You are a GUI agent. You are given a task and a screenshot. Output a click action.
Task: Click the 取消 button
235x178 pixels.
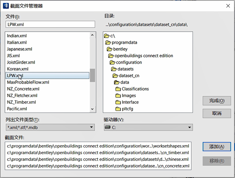click(x=217, y=113)
